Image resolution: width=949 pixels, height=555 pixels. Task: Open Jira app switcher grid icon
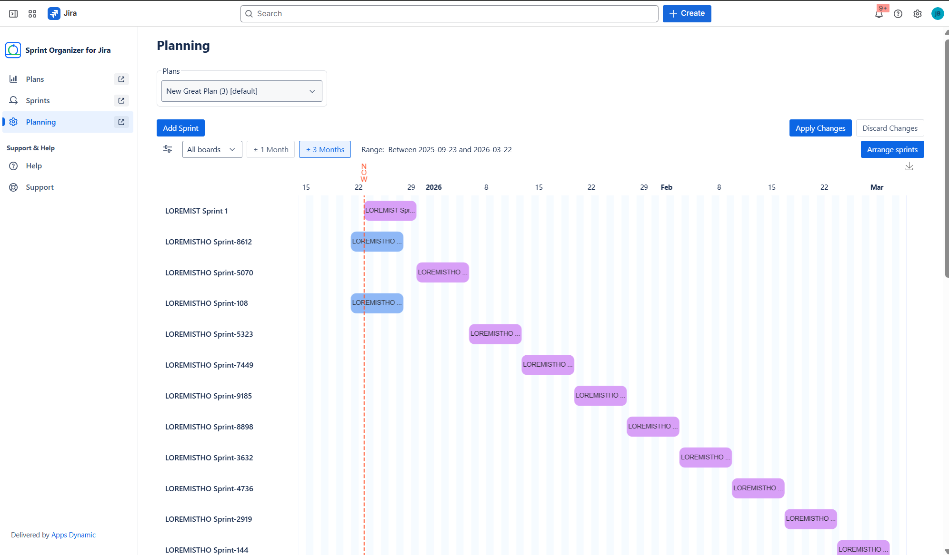click(32, 14)
